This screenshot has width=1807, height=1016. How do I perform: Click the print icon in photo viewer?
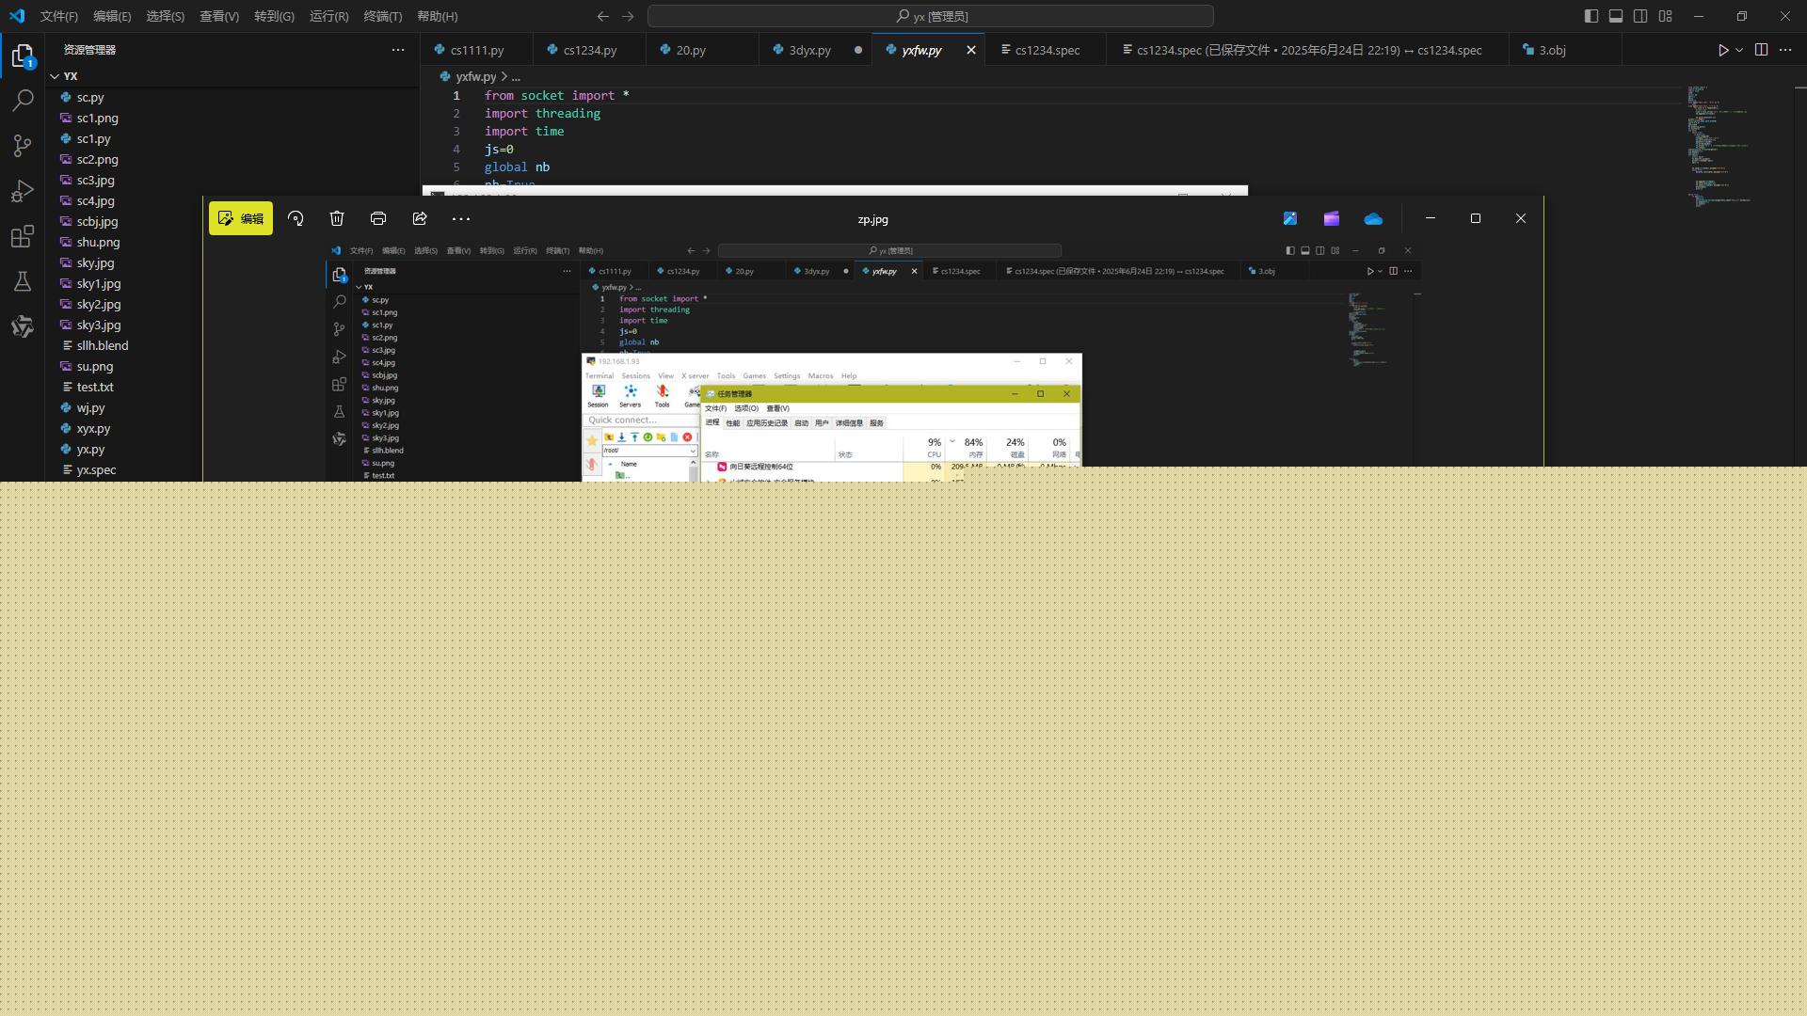coord(378,218)
